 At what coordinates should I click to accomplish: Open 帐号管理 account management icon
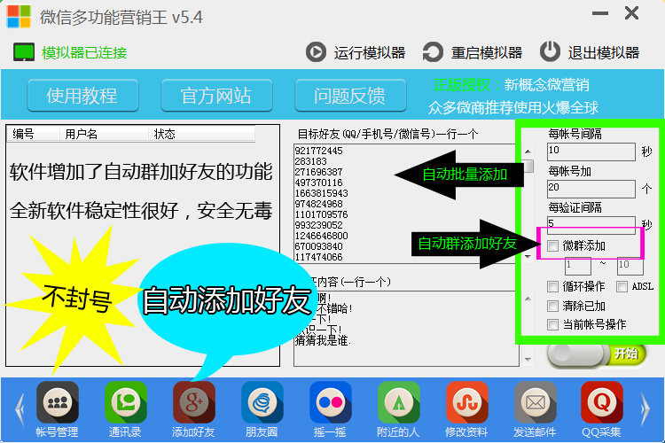click(58, 402)
